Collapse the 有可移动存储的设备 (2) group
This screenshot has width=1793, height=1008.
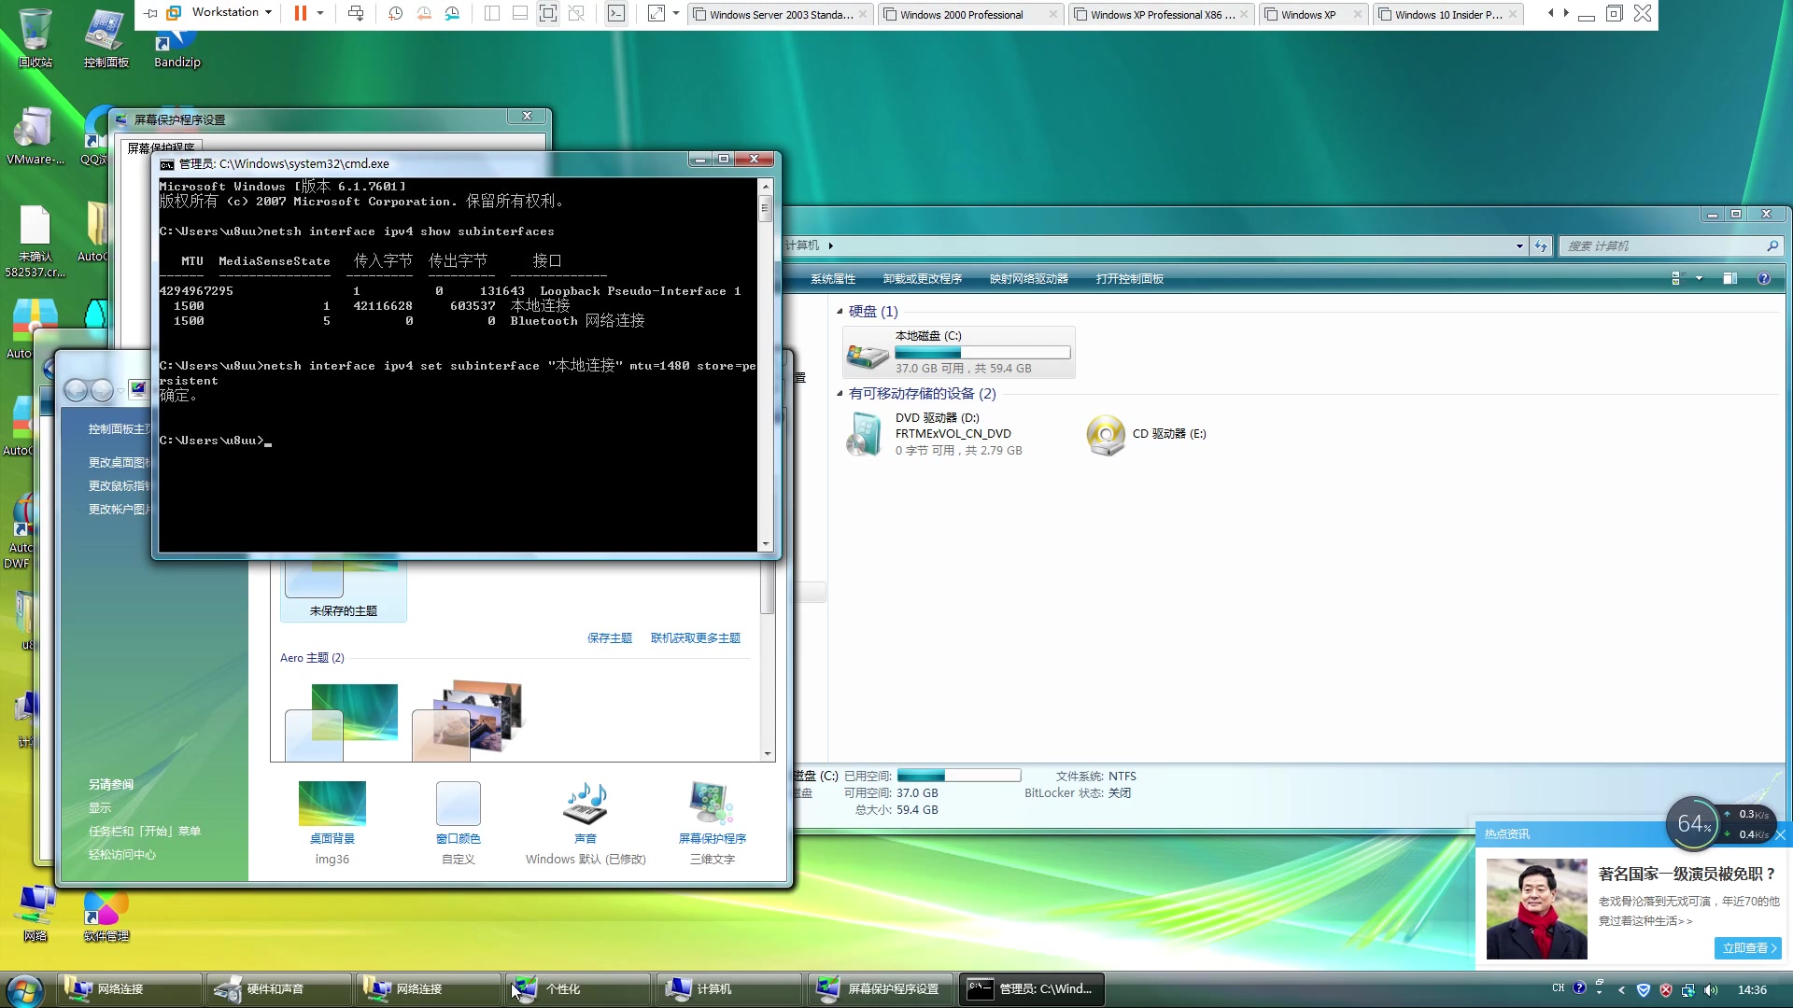click(x=840, y=394)
